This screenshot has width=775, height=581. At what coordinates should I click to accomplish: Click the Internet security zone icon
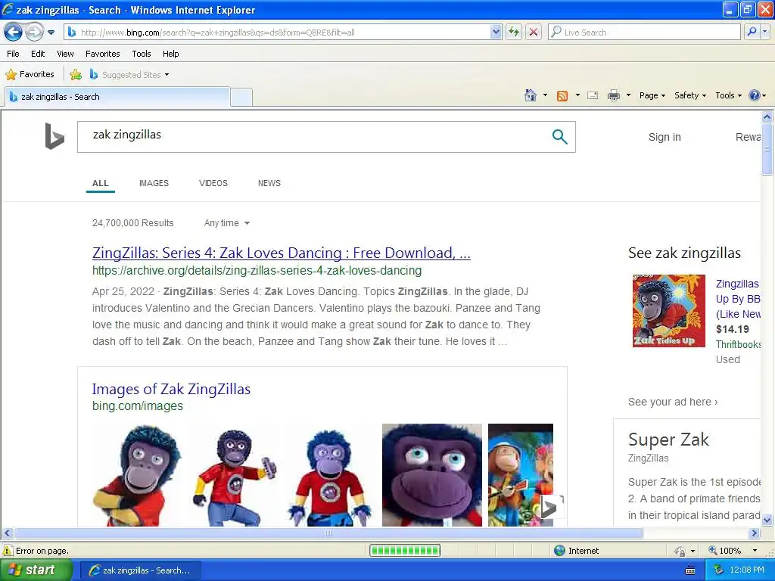pos(559,551)
